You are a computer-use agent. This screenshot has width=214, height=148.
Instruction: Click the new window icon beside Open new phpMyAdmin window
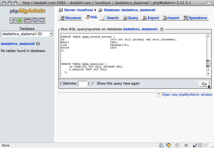tap(159, 95)
